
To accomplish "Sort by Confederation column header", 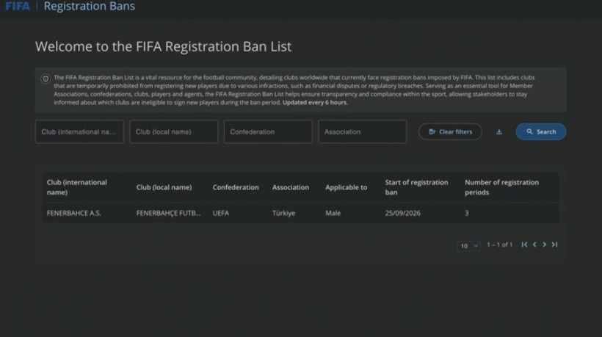I will pos(236,187).
